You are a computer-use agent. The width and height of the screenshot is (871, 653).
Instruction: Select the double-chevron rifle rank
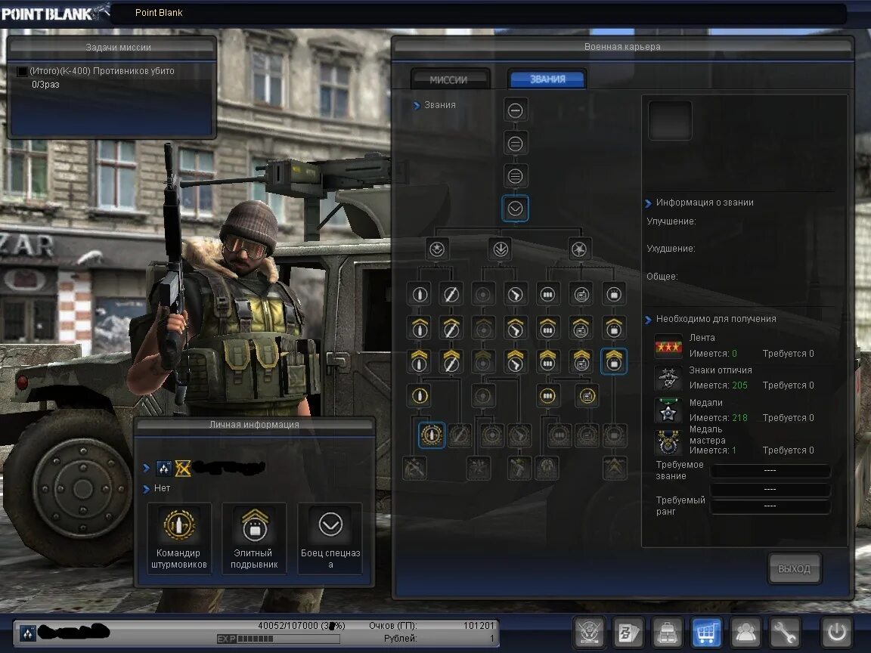(451, 361)
